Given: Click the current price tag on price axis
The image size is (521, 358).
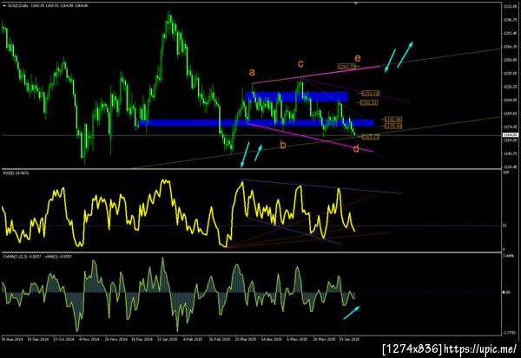Looking at the screenshot, I should coord(510,134).
